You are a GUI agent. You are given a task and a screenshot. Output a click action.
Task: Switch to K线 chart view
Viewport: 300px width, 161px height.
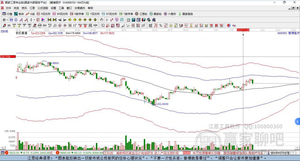30,14
